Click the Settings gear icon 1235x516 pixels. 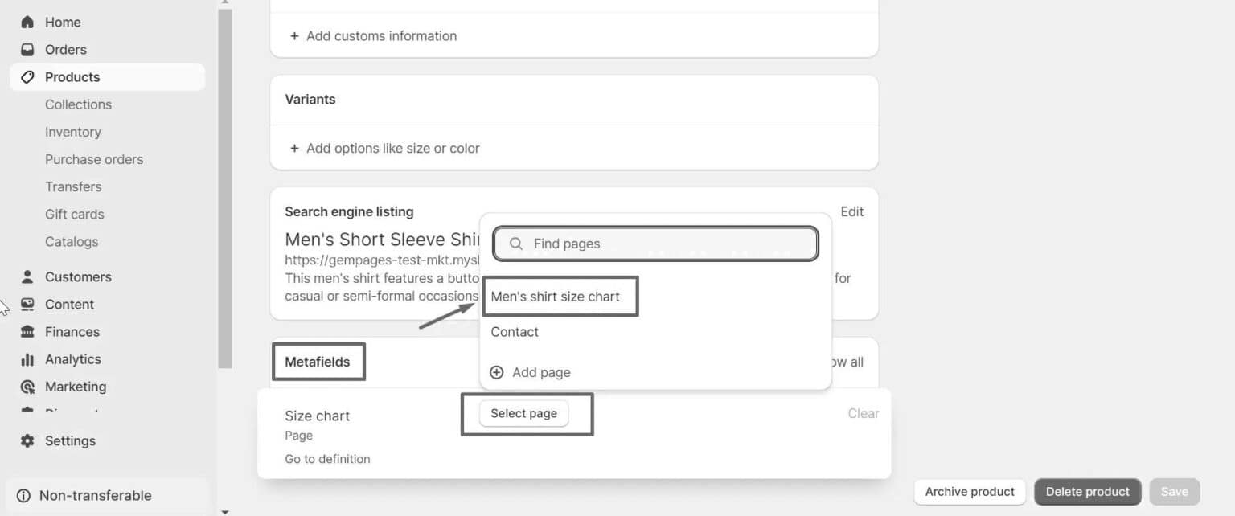(x=27, y=440)
